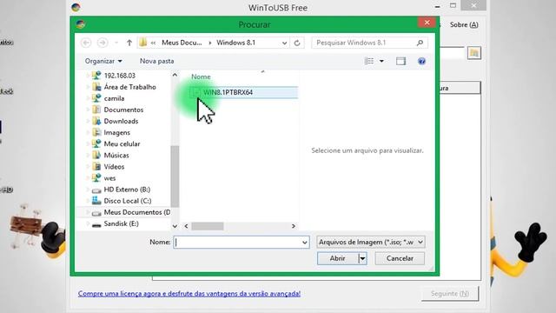556x313 pixels.
Task: Click the Músicas folder icon
Action: click(x=96, y=155)
